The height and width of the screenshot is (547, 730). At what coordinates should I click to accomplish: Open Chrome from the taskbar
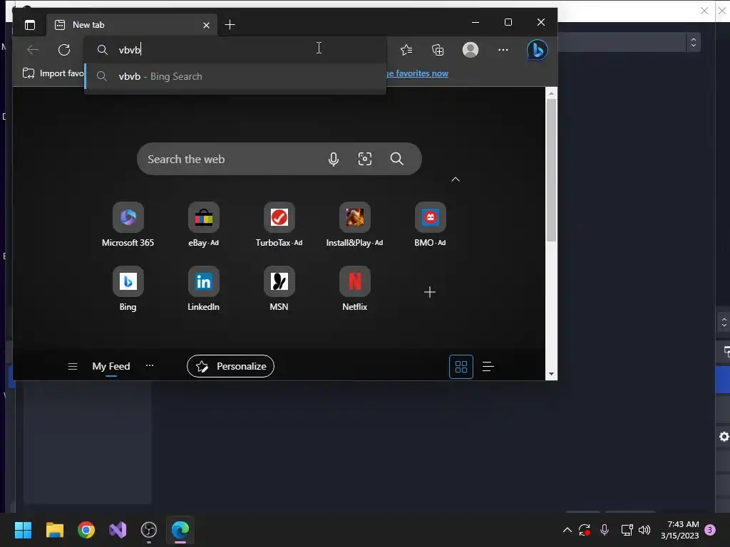pyautogui.click(x=86, y=530)
